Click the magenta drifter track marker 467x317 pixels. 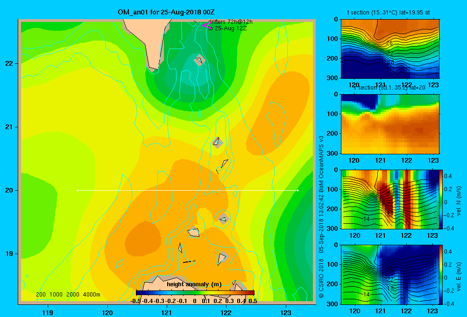[206, 26]
